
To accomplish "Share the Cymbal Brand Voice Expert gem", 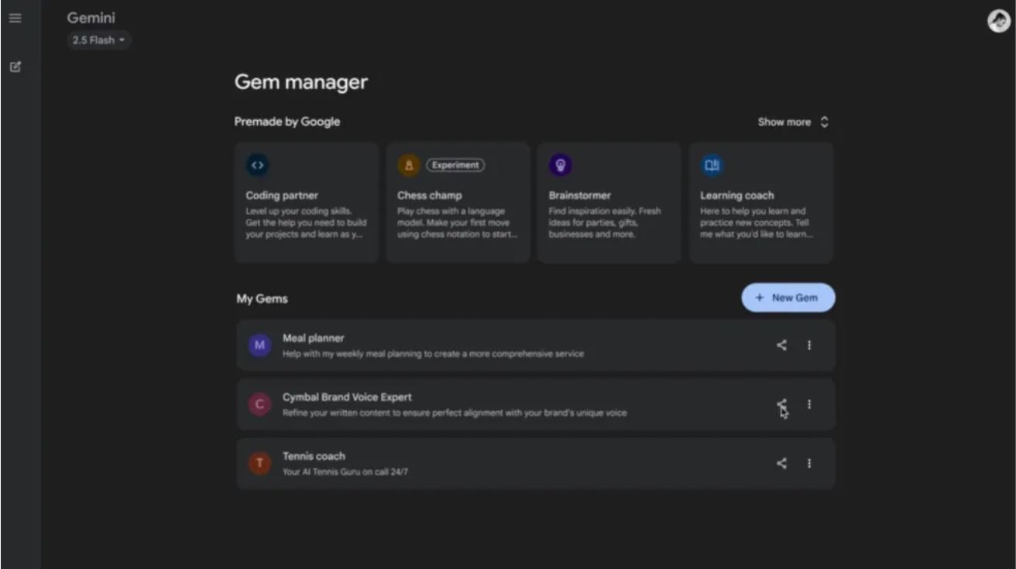I will point(781,404).
